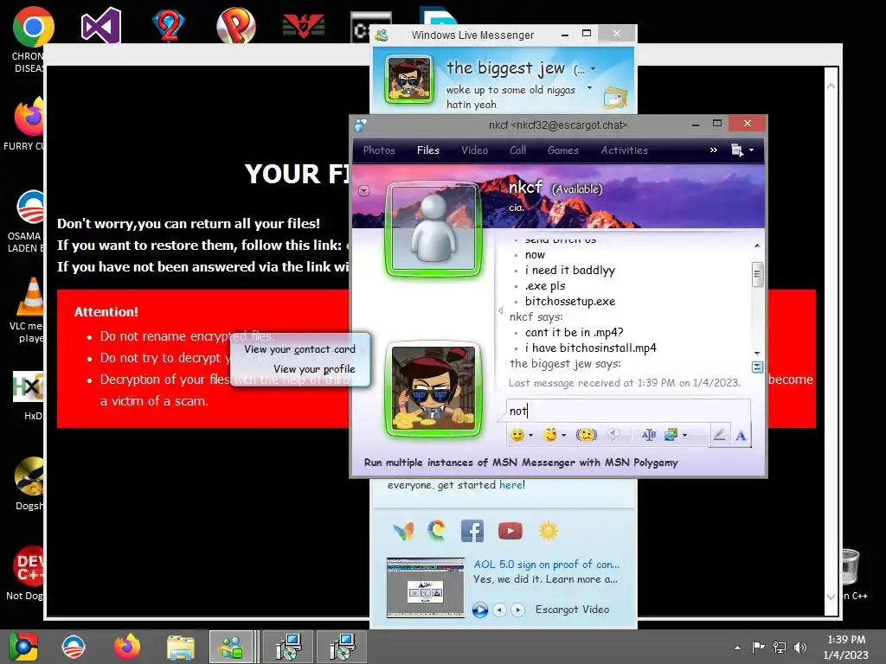The image size is (886, 664).
Task: Click the voice clip icon in chat toolbar
Action: tap(614, 435)
